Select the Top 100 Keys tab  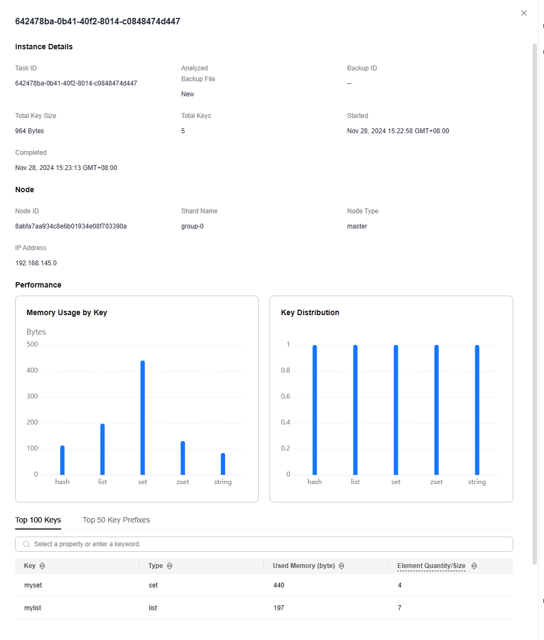(38, 520)
